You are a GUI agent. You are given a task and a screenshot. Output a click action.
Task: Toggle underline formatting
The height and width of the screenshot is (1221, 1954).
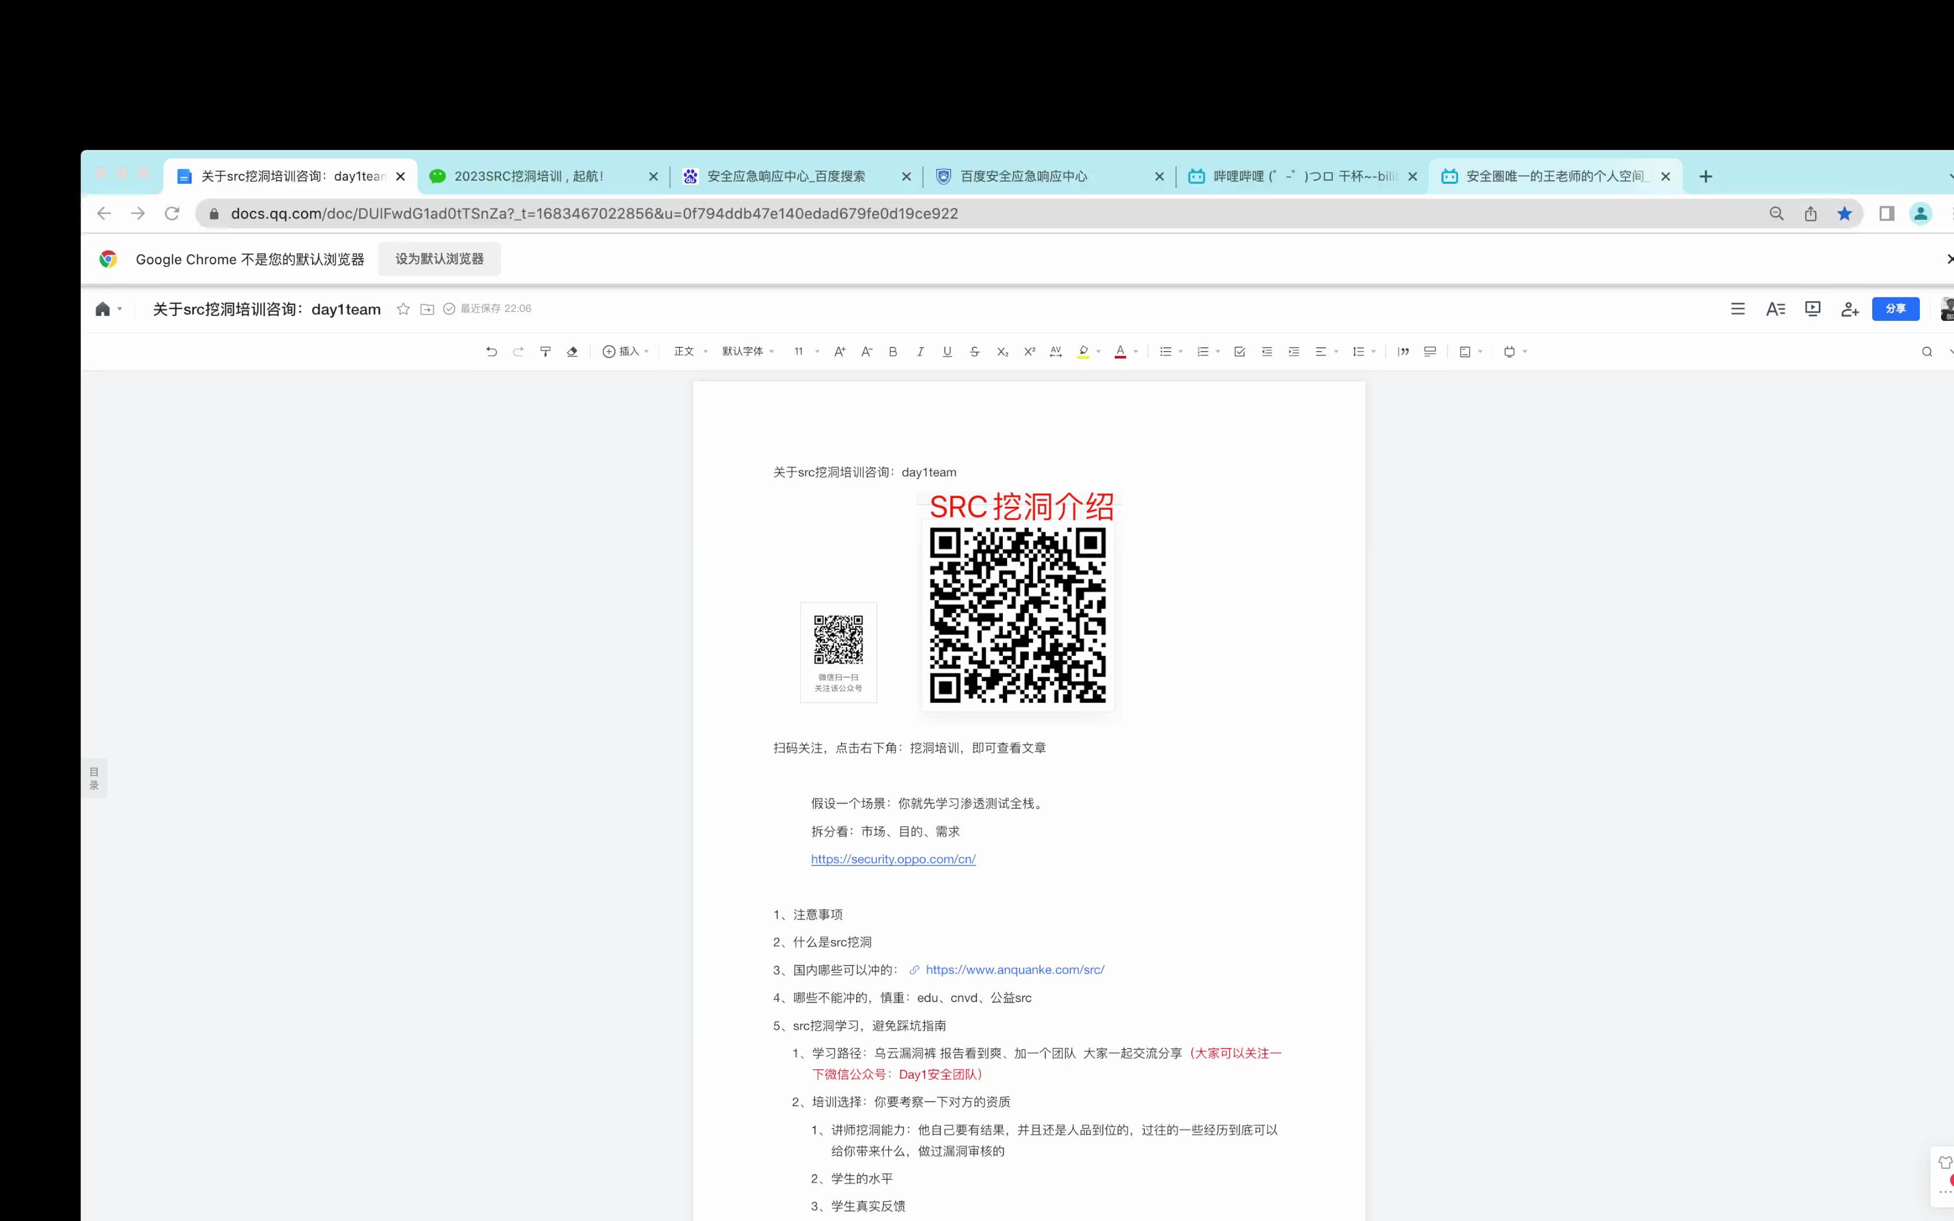click(x=947, y=351)
